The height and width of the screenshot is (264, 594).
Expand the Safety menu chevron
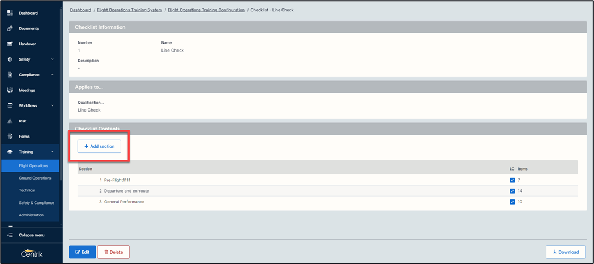point(52,59)
